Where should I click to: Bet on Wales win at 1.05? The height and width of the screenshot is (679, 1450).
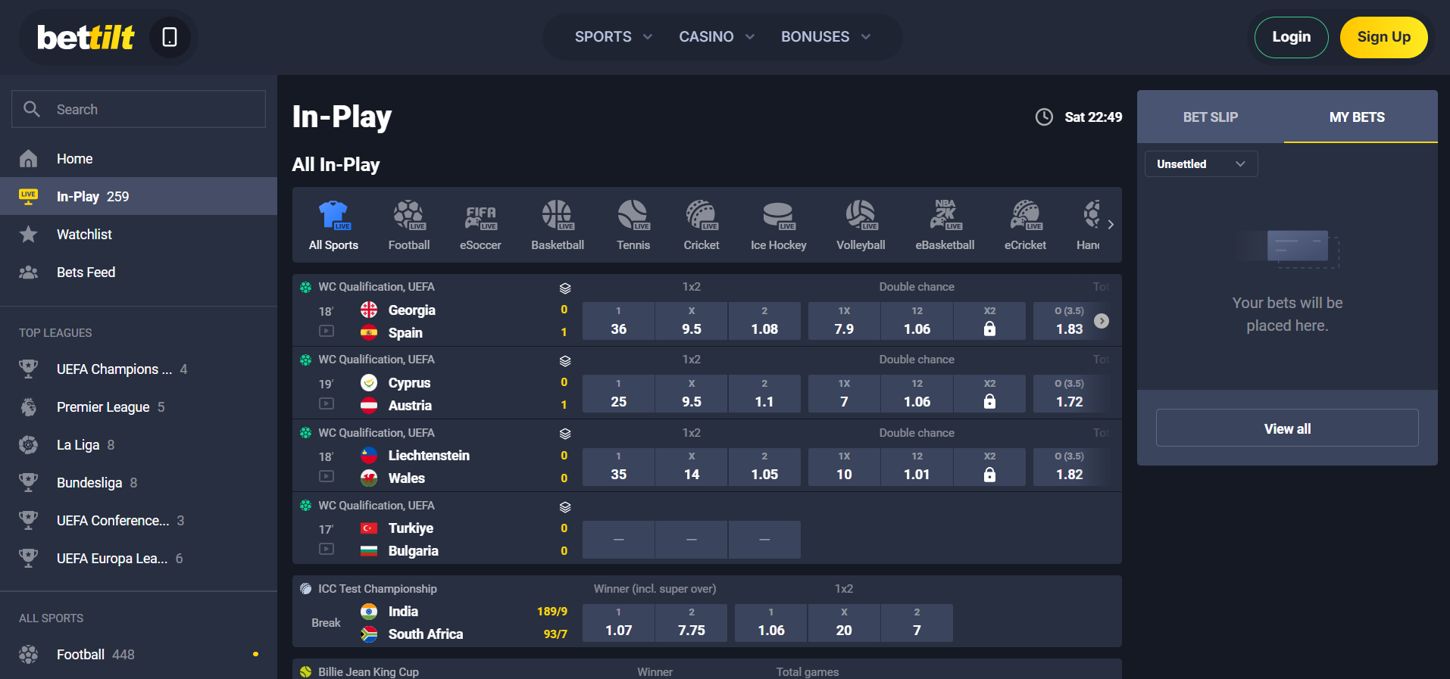[x=764, y=467]
